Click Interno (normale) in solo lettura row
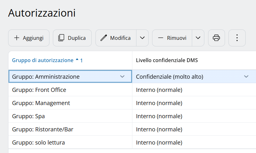 159,143
